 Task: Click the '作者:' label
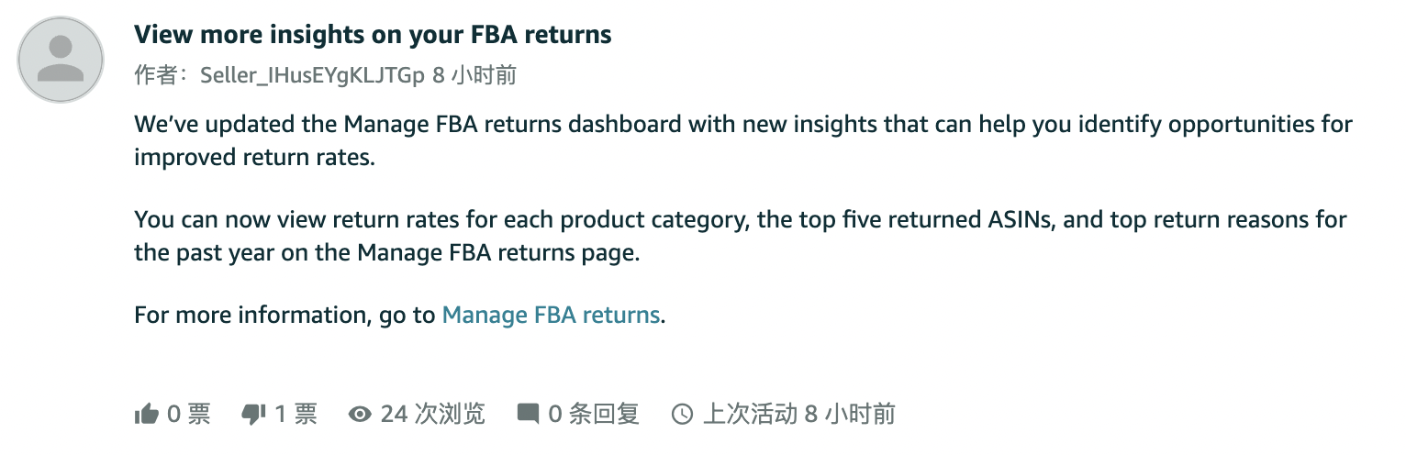tap(164, 75)
